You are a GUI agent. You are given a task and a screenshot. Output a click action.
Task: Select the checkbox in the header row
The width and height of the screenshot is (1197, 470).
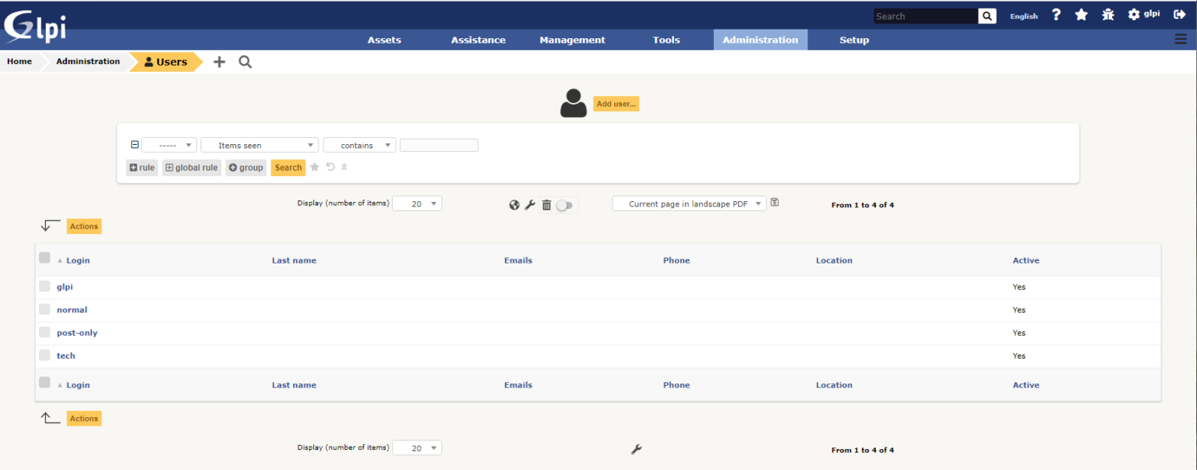click(x=44, y=257)
